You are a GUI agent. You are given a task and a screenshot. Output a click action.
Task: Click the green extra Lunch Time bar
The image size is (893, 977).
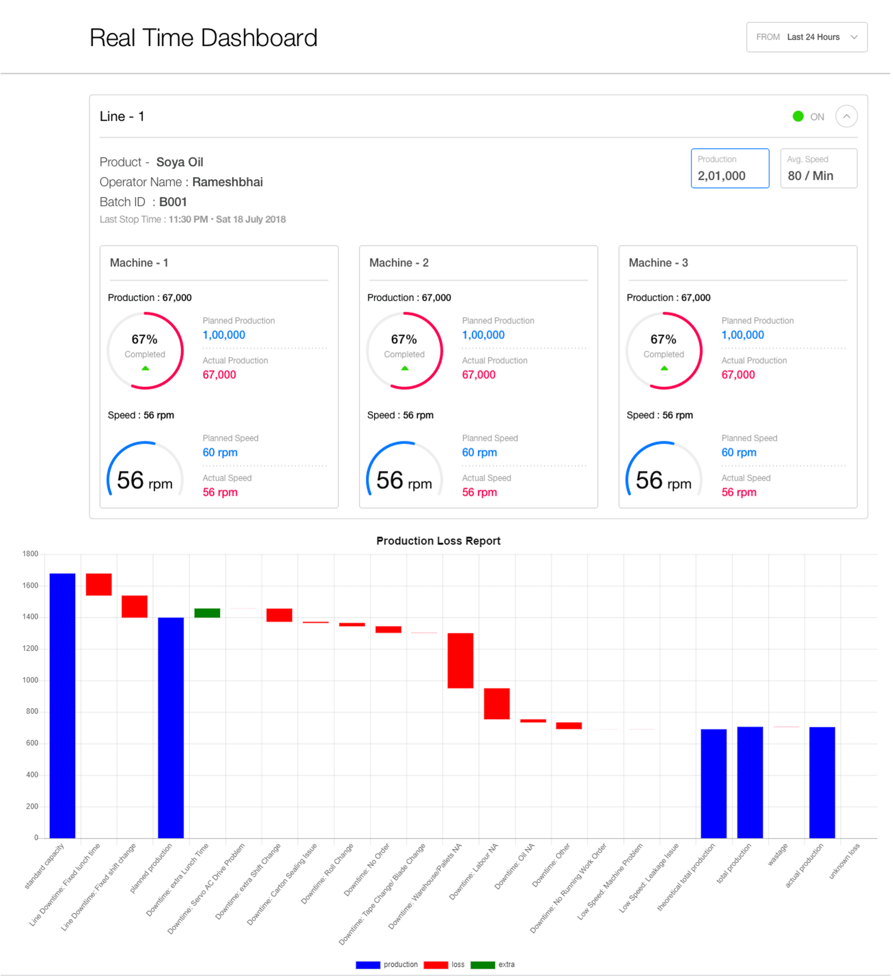(207, 613)
